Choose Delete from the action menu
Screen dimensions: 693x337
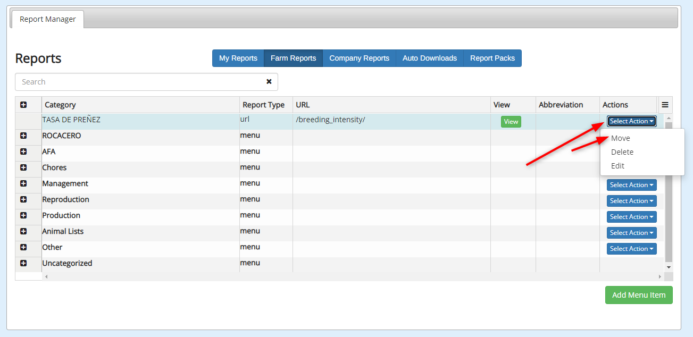622,152
